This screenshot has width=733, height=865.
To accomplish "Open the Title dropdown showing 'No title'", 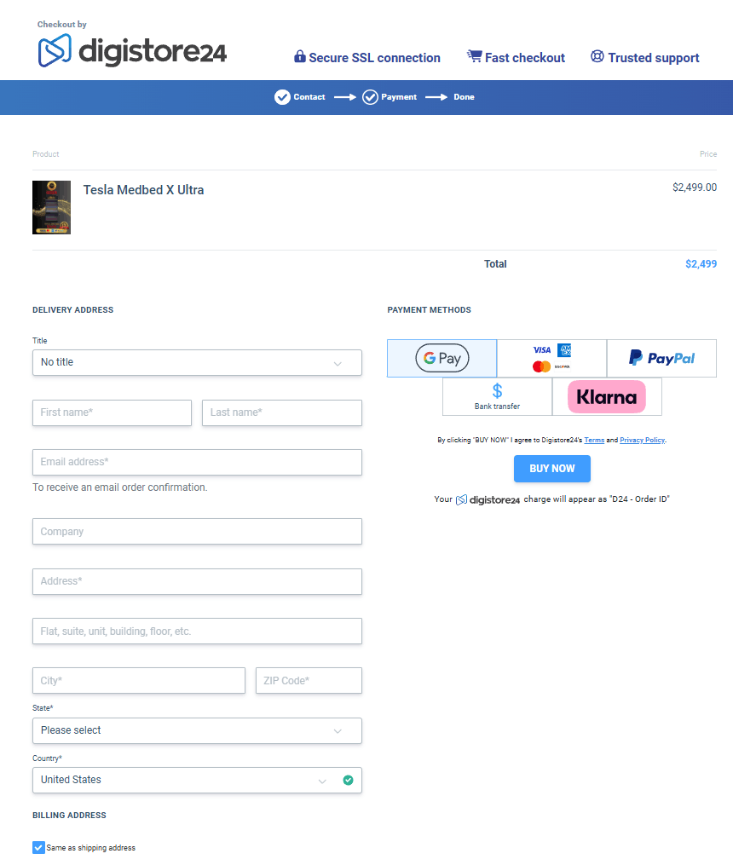I will (x=197, y=362).
